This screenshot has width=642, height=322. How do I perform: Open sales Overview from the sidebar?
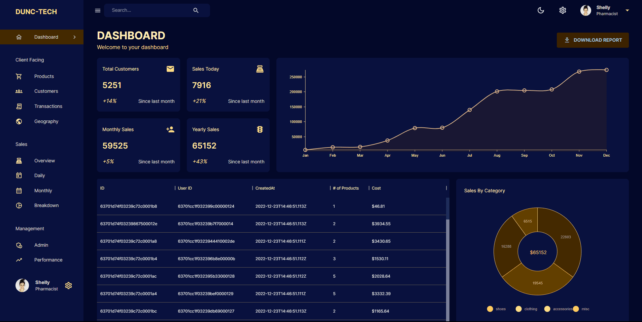point(44,161)
